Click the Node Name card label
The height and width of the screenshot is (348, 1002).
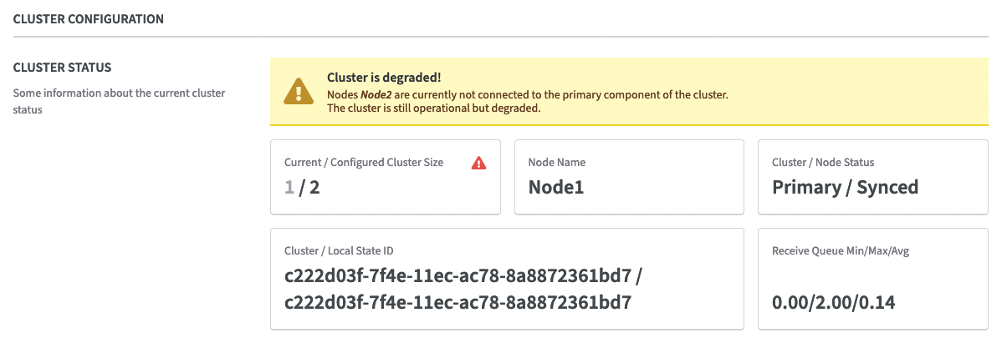tap(557, 163)
